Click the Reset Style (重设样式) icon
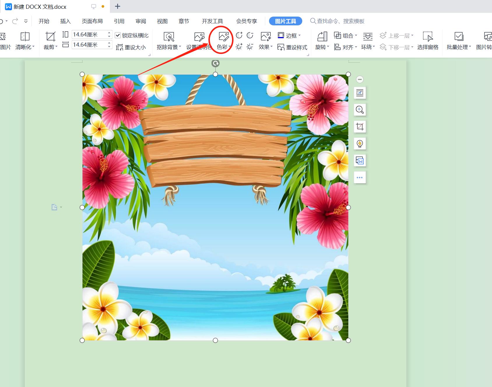The height and width of the screenshot is (387, 492). (x=281, y=47)
